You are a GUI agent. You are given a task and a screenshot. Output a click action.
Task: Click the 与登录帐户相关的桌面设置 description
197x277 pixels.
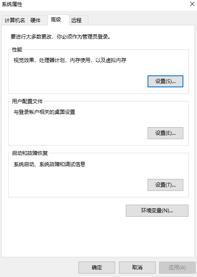[44, 112]
